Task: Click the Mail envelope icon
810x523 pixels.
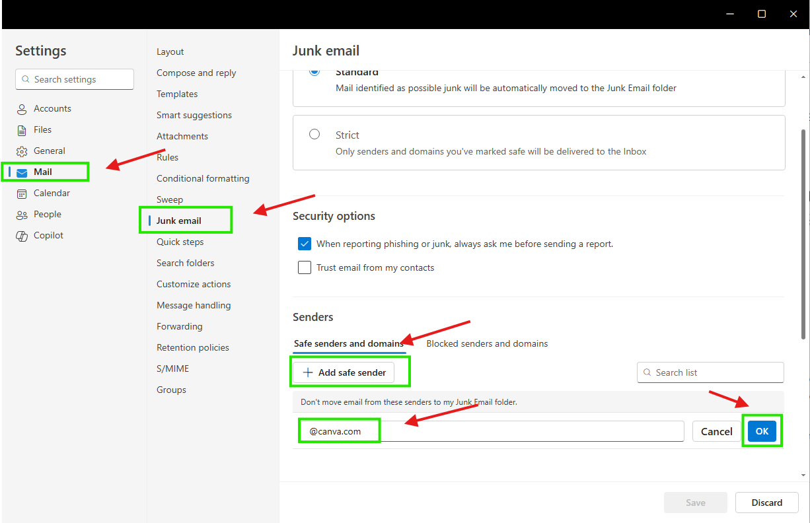Action: [x=22, y=172]
